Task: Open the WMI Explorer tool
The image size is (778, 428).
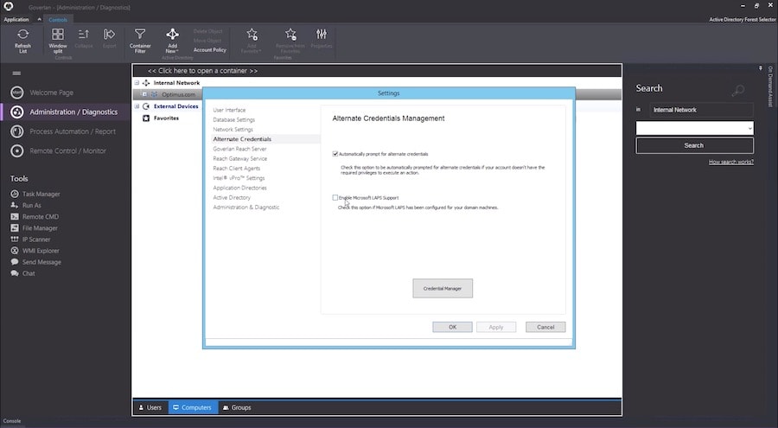Action: pyautogui.click(x=35, y=251)
